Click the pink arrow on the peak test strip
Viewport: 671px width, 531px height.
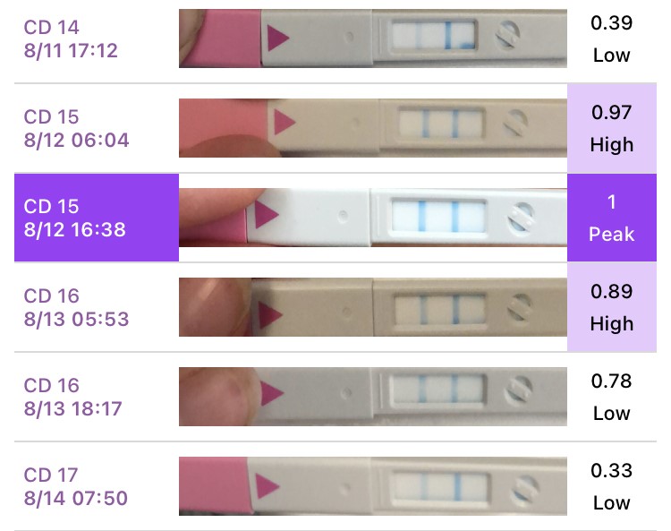pyautogui.click(x=268, y=217)
